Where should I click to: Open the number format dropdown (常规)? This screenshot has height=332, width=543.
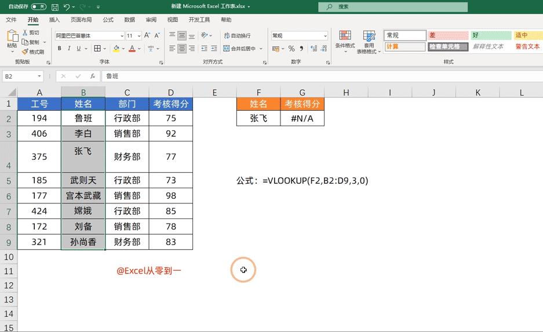click(x=325, y=36)
